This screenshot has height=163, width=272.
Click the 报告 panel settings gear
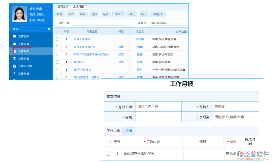pyautogui.click(x=49, y=29)
